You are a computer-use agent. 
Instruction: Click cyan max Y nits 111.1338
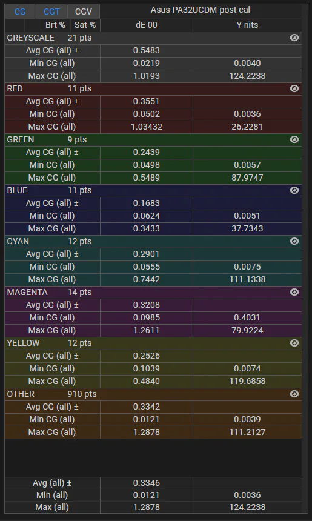click(247, 279)
